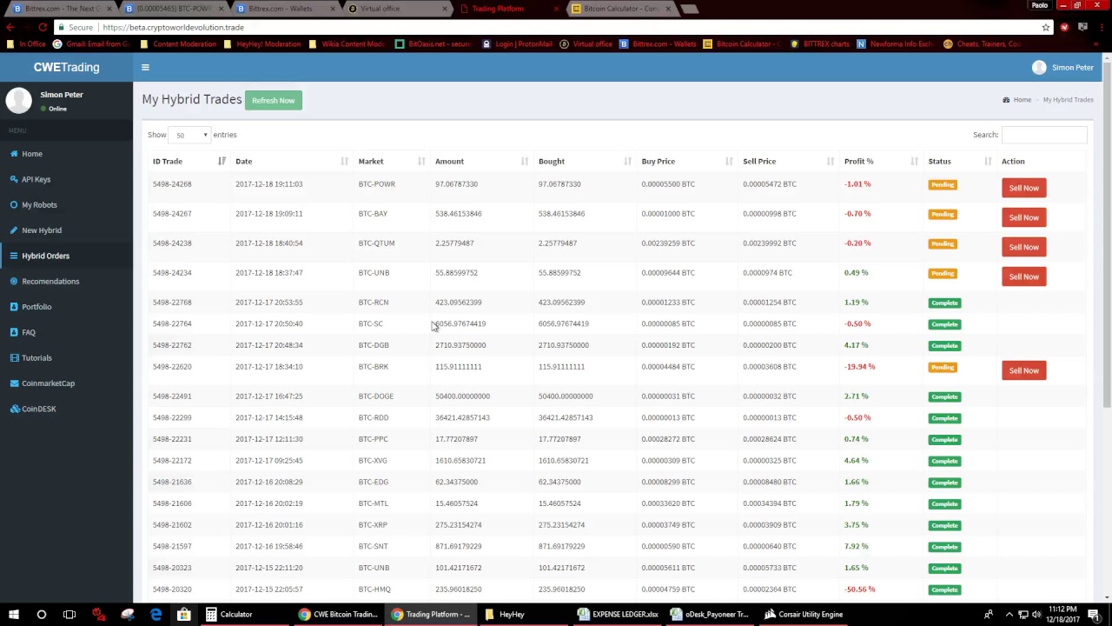The image size is (1112, 626).
Task: Open Coinmarketcap in the sidebar
Action: (x=48, y=383)
